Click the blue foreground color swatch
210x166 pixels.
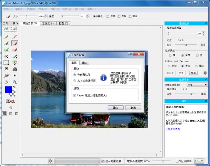click(8, 90)
